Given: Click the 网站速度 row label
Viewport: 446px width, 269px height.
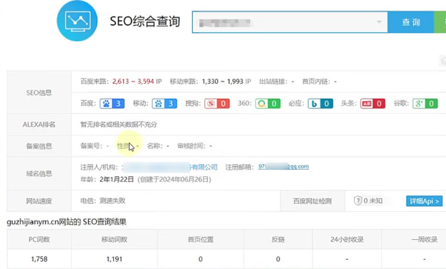Looking at the screenshot, I should pos(39,201).
